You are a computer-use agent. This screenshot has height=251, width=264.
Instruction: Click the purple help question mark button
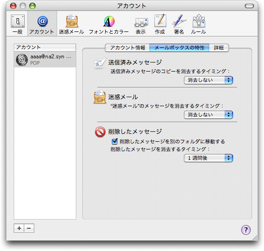246,230
